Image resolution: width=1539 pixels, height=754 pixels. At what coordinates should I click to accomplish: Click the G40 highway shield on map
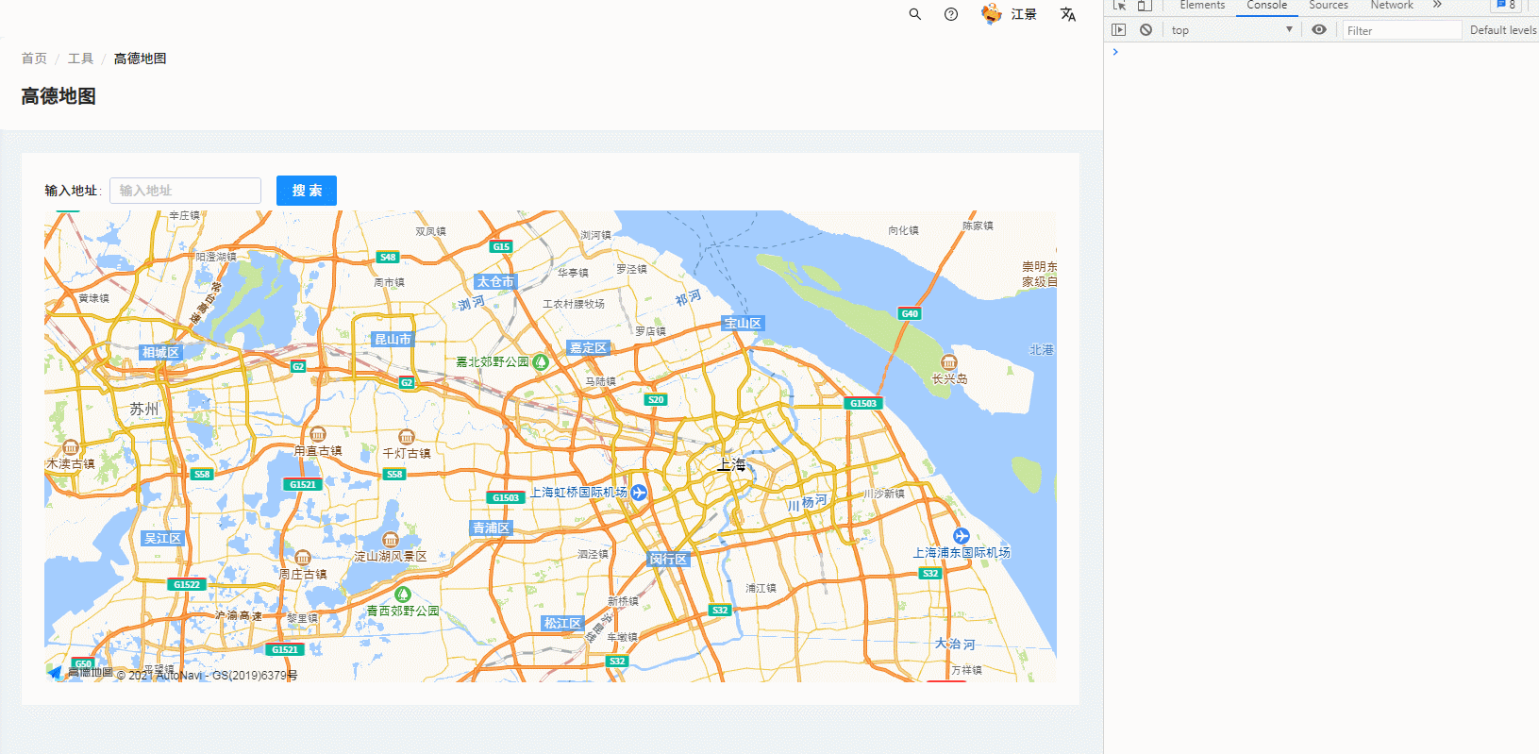[909, 313]
